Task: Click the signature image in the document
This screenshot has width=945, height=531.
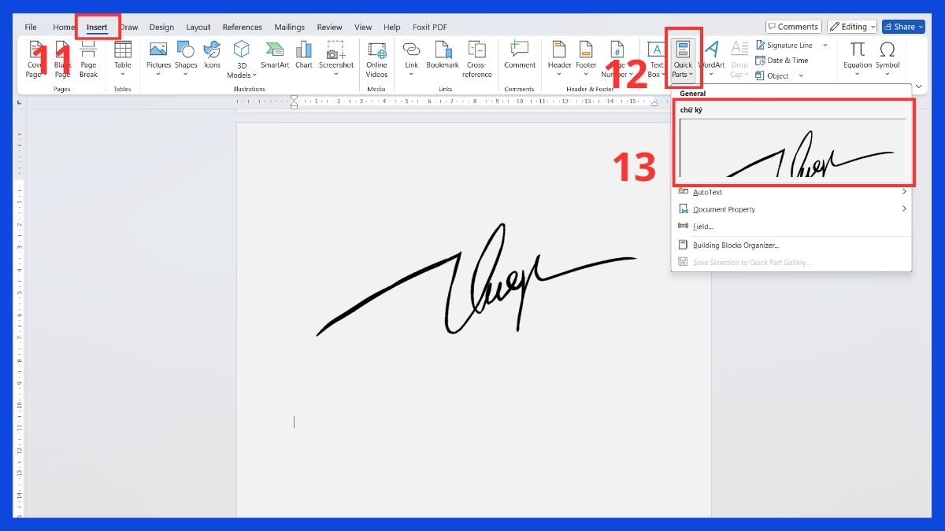Action: point(476,279)
